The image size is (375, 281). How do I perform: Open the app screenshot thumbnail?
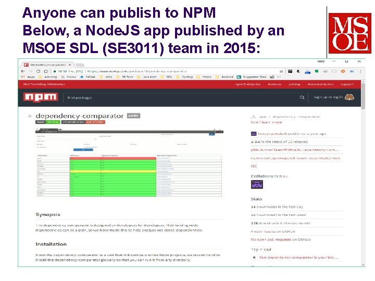coord(129,162)
